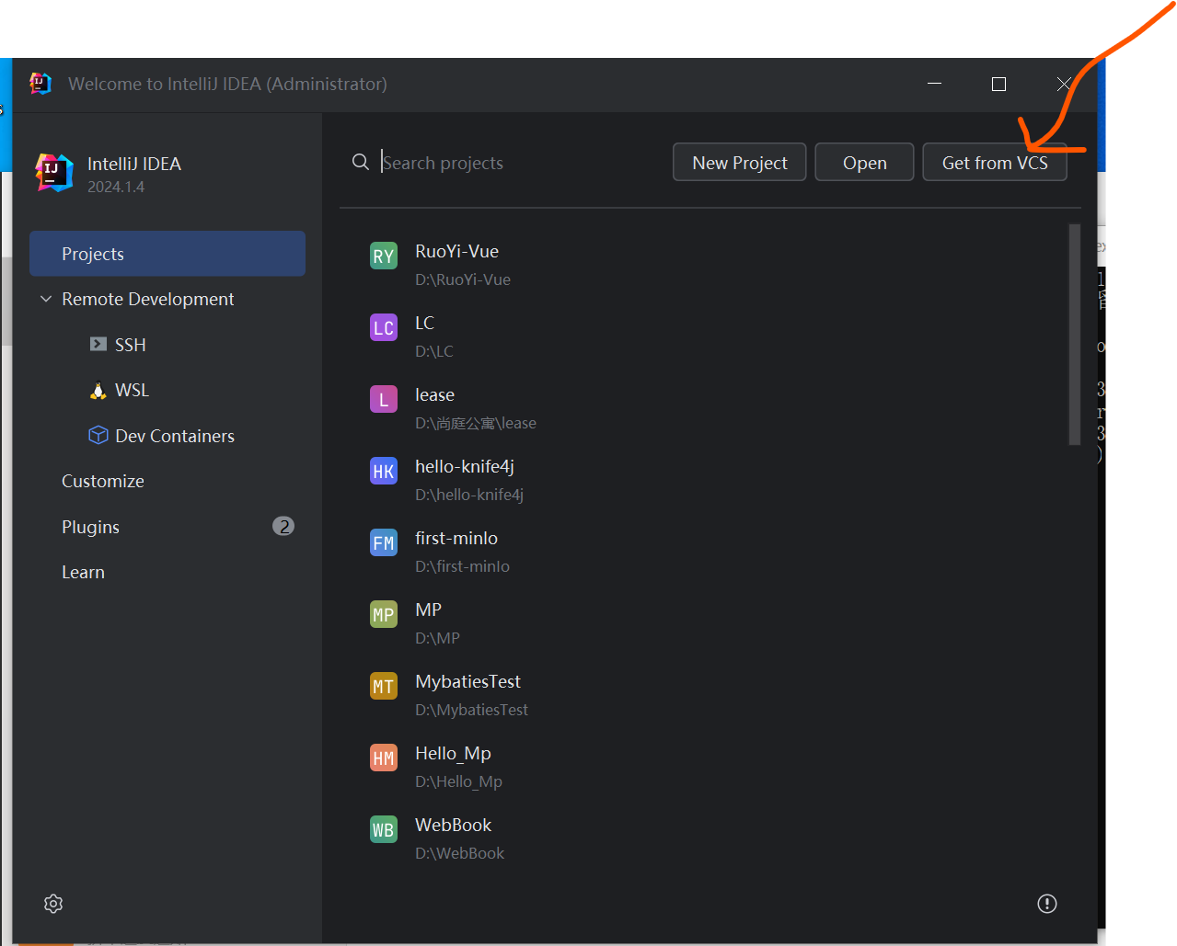Click the title bar IntelliJ icon
1177x946 pixels.
coord(40,84)
